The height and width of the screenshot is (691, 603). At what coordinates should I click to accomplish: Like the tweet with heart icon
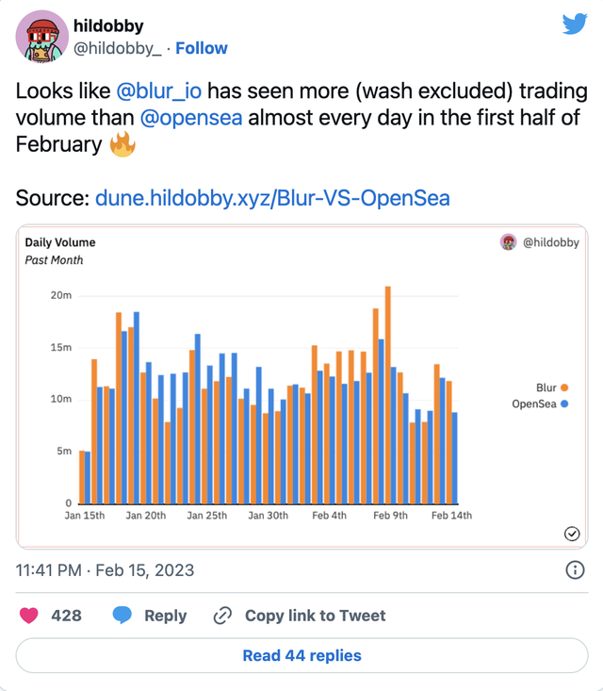pos(29,616)
